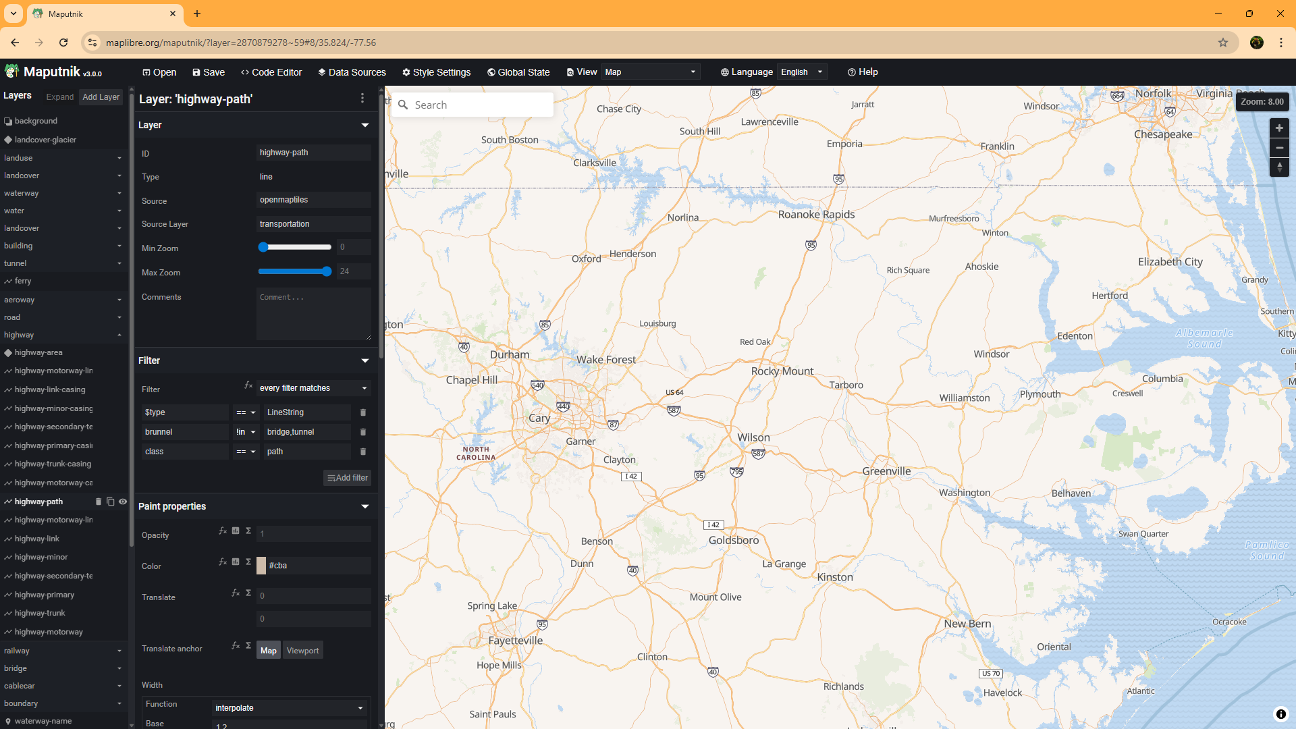This screenshot has height=729, width=1296.
Task: Open the View mode dropdown
Action: [x=649, y=72]
